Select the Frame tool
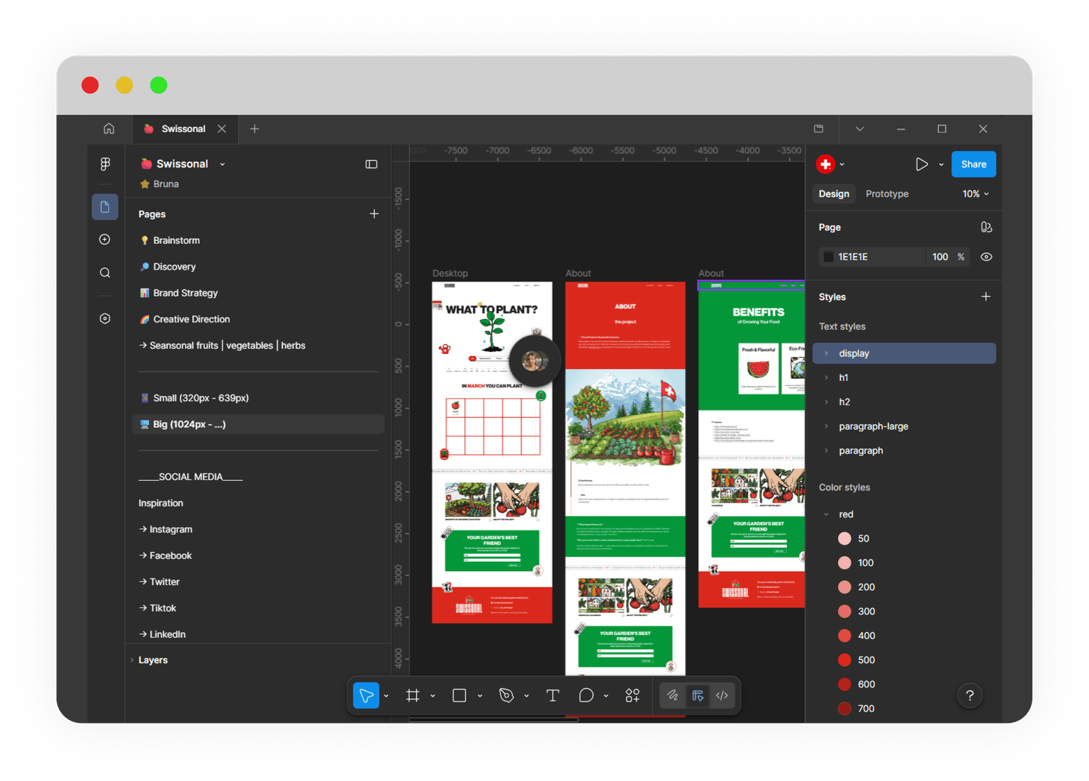The image size is (1089, 781). point(413,696)
